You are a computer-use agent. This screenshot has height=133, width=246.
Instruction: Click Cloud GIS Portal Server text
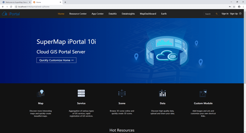[x=61, y=52]
